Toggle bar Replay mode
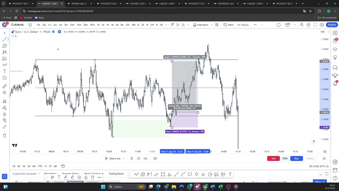339x191 pixels. [243, 25]
